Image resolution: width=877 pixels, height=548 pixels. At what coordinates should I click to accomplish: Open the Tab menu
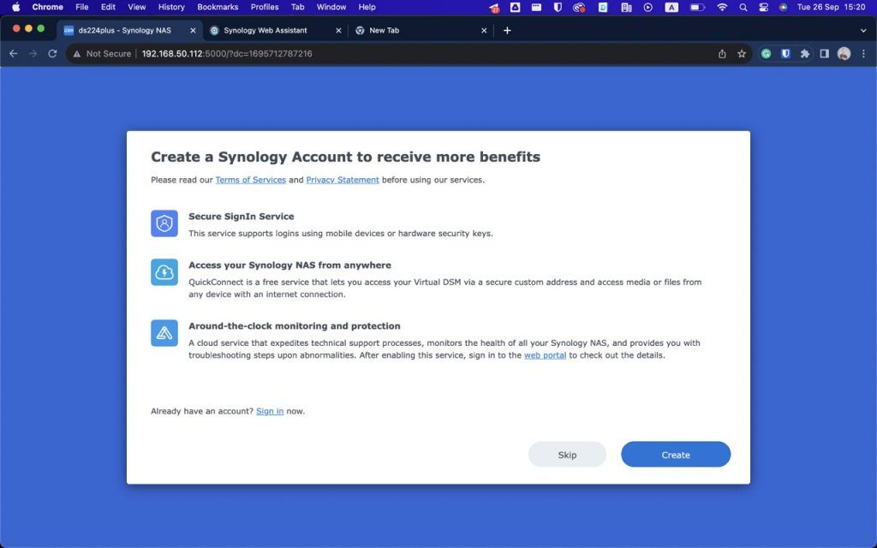click(x=297, y=7)
